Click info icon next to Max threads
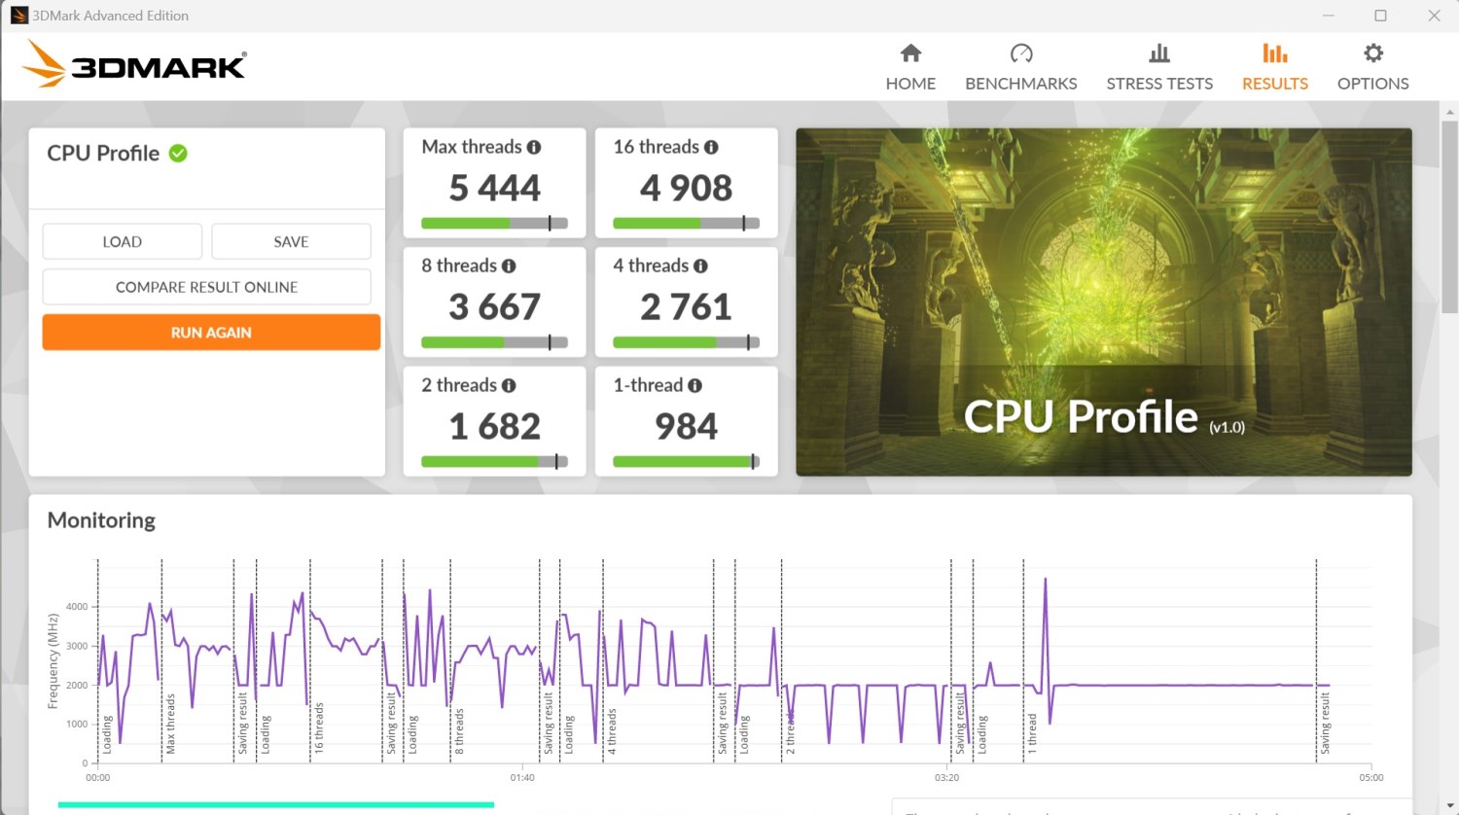The image size is (1459, 815). coord(534,147)
